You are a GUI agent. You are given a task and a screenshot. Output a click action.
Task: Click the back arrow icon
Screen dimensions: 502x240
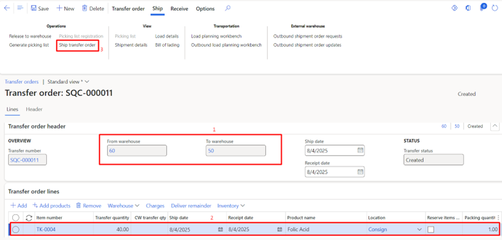tap(7, 9)
